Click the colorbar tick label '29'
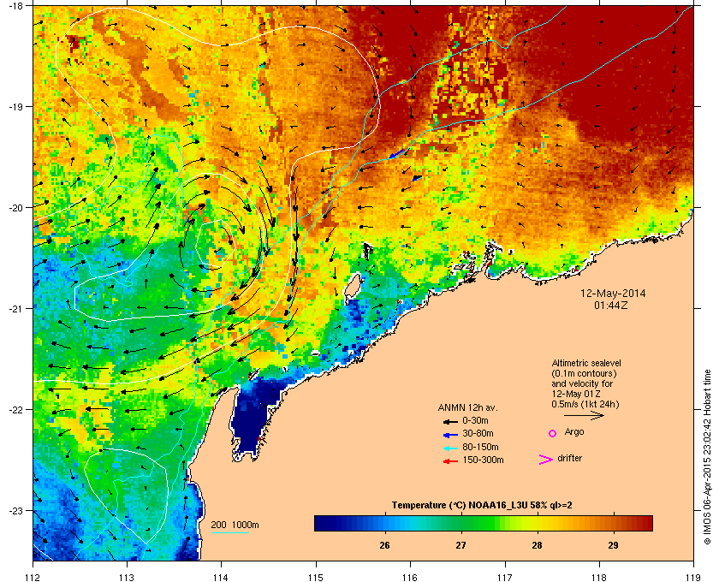 [x=613, y=545]
